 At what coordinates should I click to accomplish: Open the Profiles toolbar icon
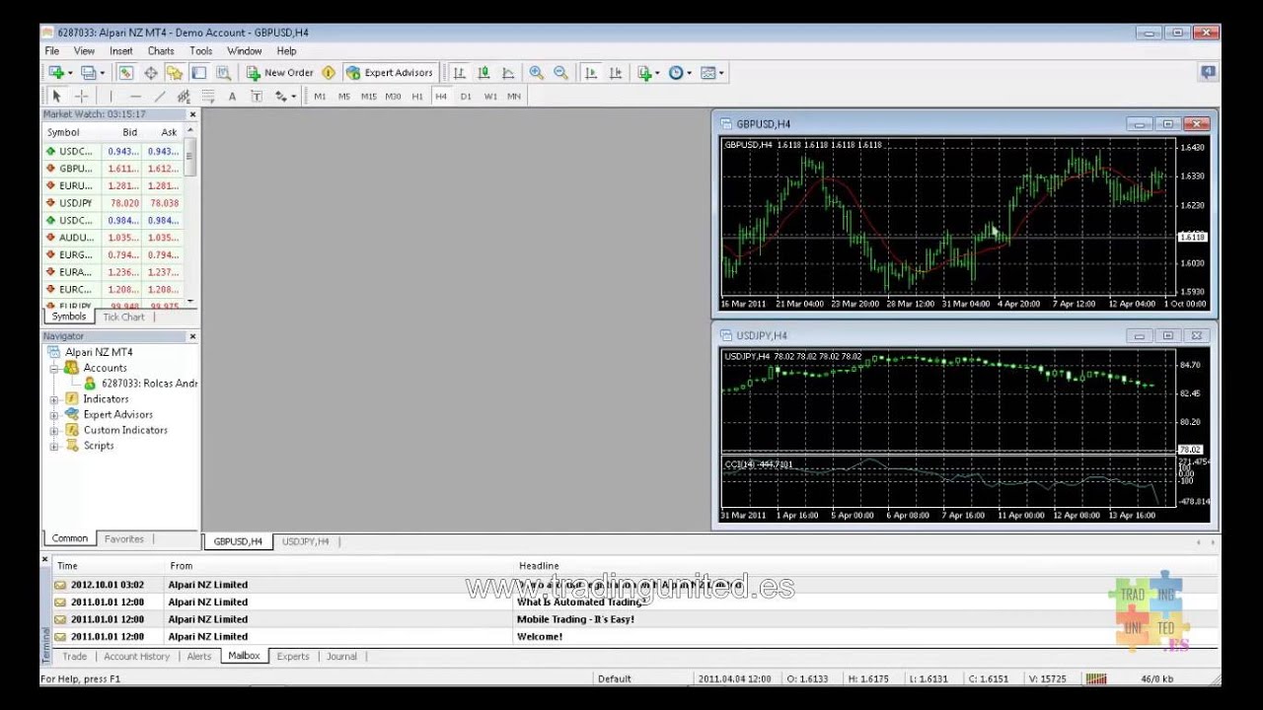(91, 72)
